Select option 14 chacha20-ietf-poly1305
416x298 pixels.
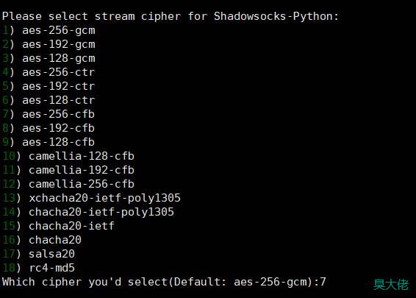(88, 212)
